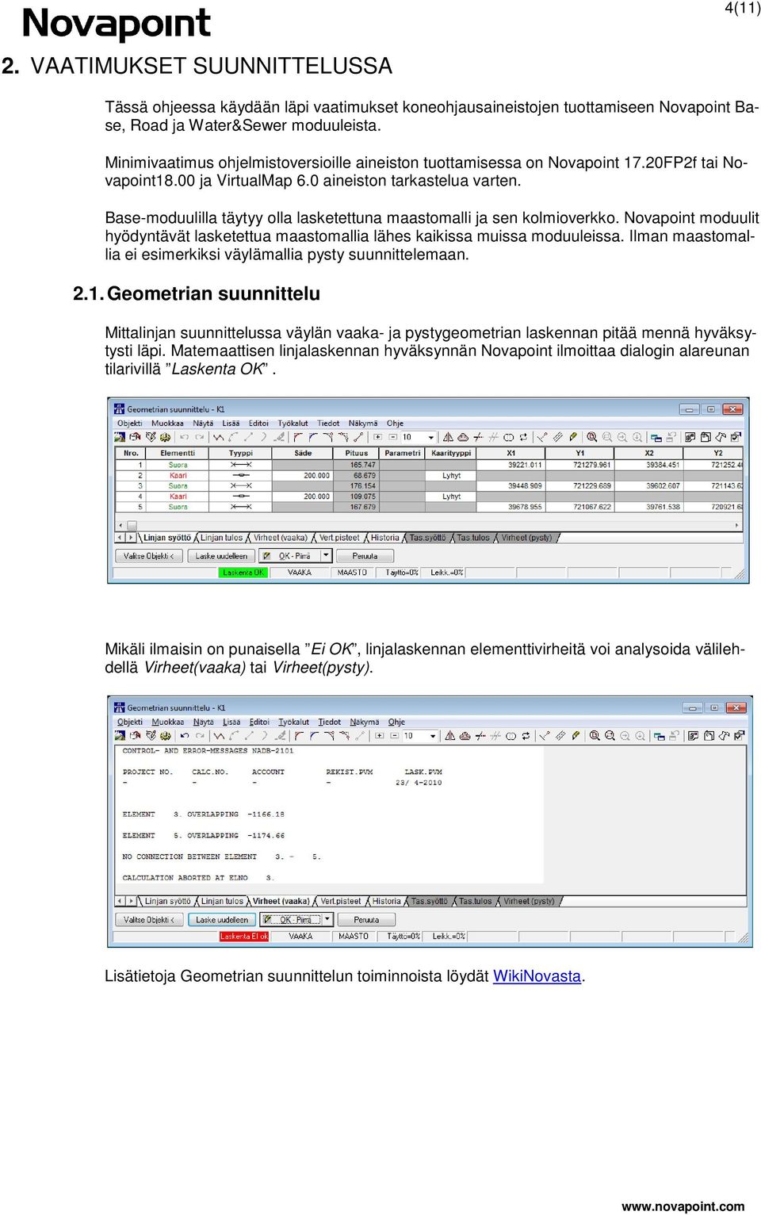Screen dimensions: 761x1215
Task: Click the first magnifier zoom icon in the element-table dialog
Action: click(x=591, y=437)
